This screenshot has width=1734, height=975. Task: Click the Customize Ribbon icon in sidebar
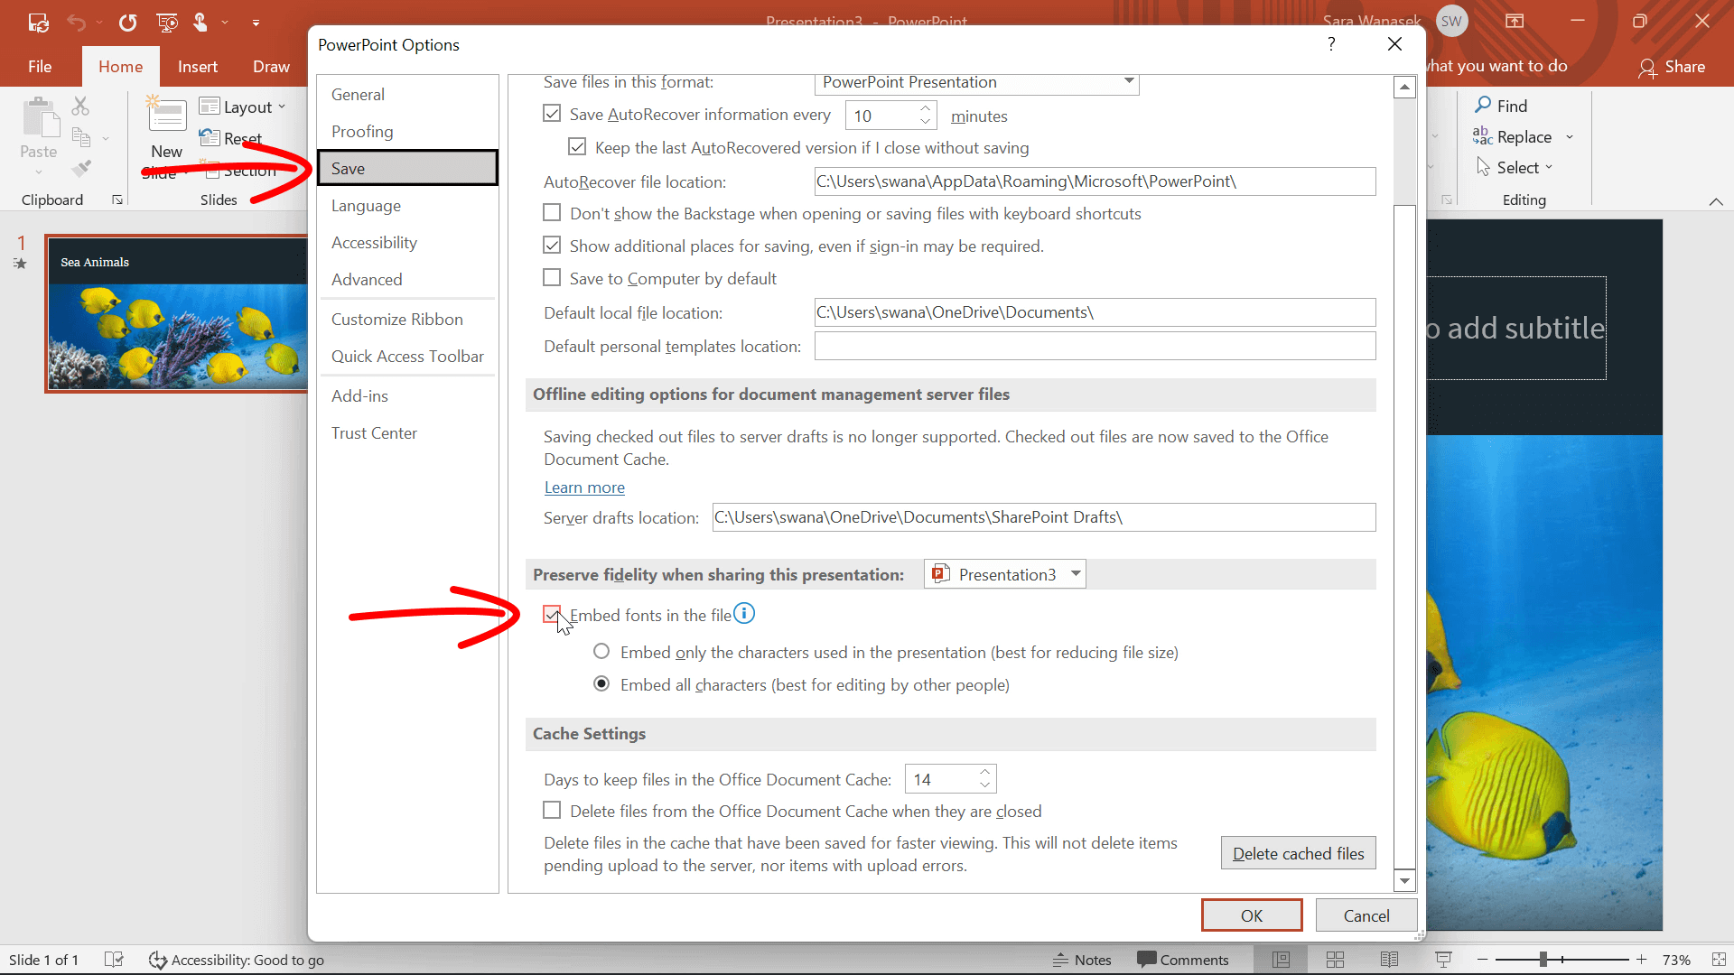[x=396, y=318]
